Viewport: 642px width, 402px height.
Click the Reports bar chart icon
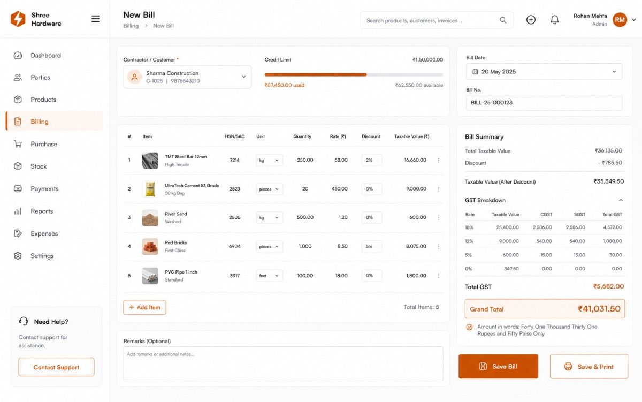pos(18,211)
